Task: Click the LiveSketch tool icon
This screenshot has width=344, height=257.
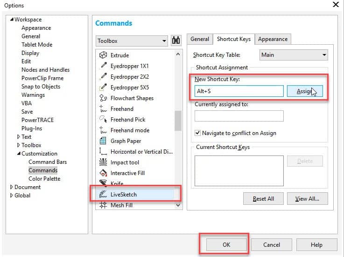Action: (x=103, y=194)
